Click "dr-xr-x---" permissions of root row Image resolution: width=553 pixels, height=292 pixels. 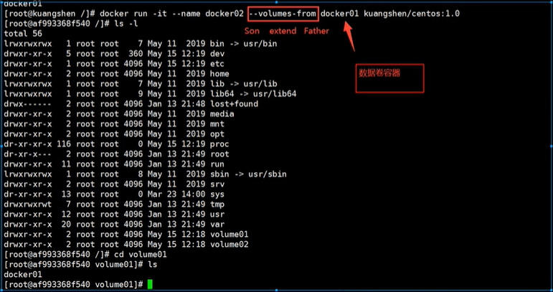[x=28, y=154]
